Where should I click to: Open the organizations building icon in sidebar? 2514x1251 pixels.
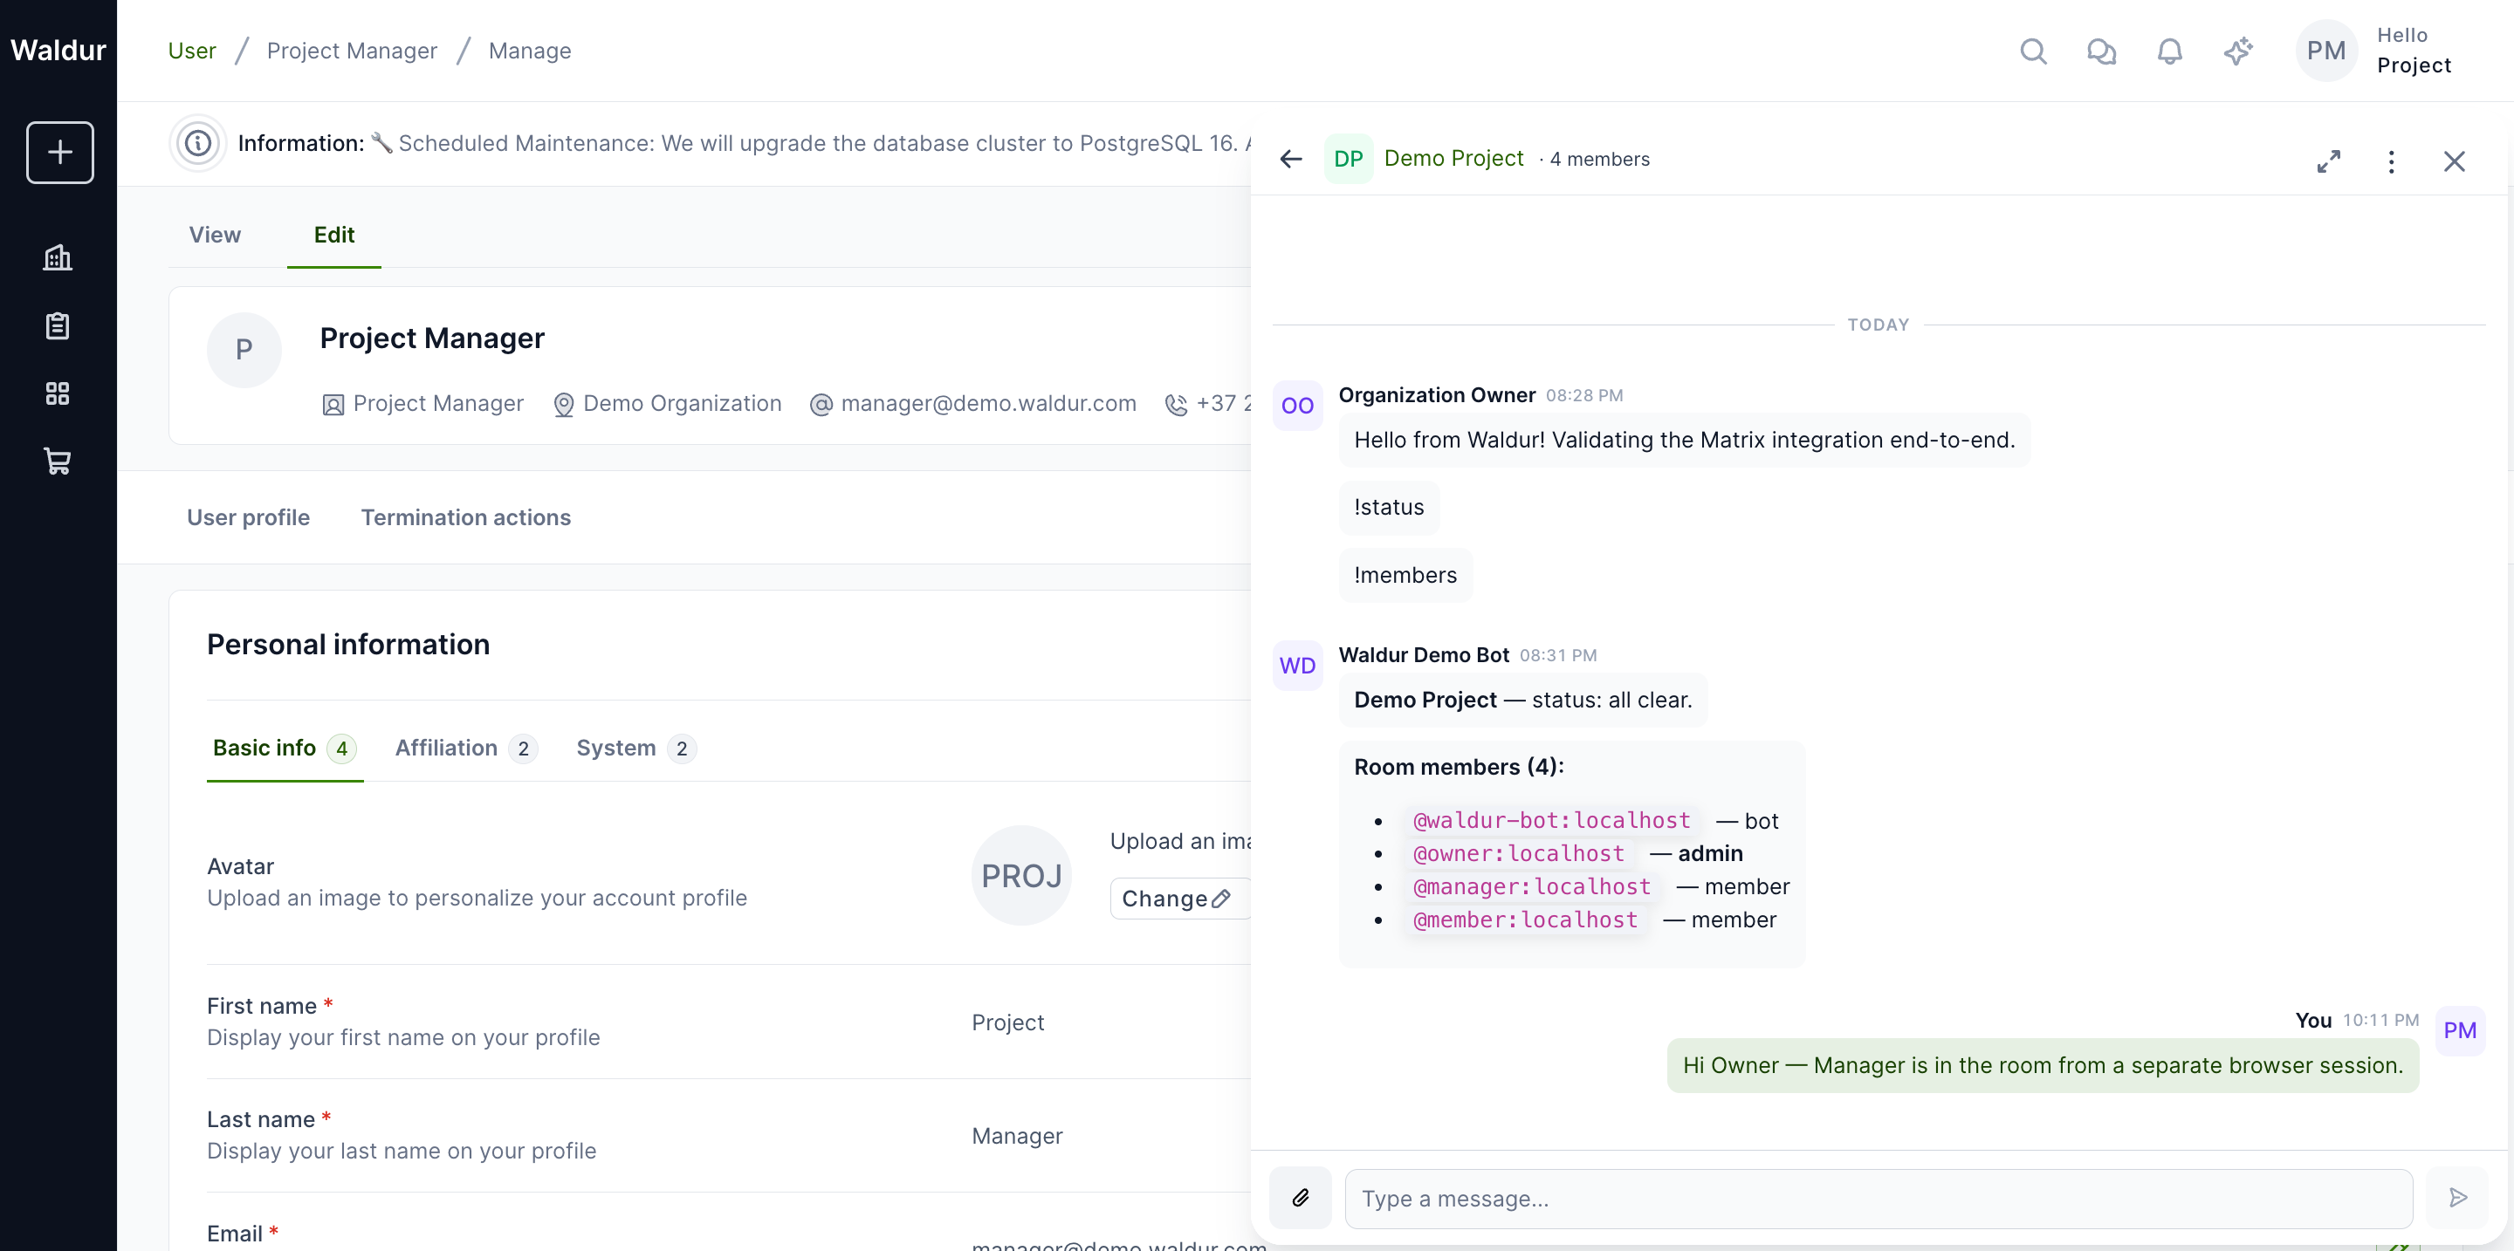click(x=58, y=257)
